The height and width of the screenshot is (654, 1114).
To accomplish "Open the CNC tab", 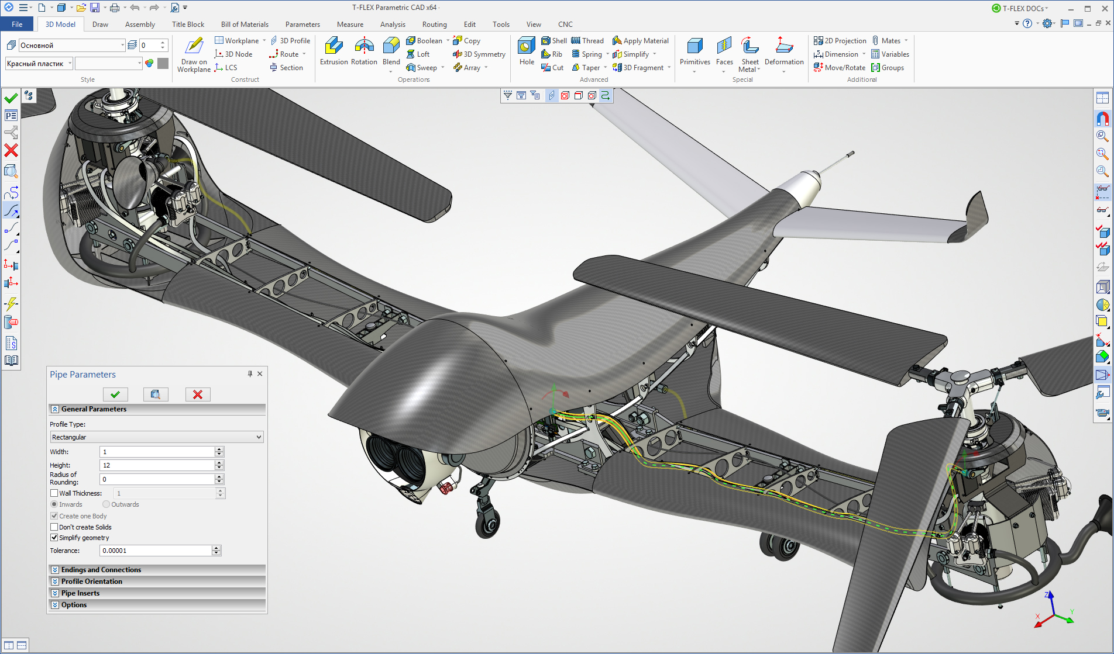I will click(x=565, y=25).
